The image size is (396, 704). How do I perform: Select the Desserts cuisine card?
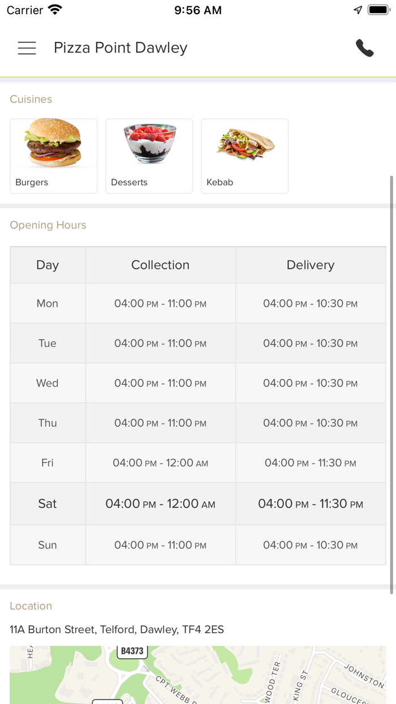point(149,156)
